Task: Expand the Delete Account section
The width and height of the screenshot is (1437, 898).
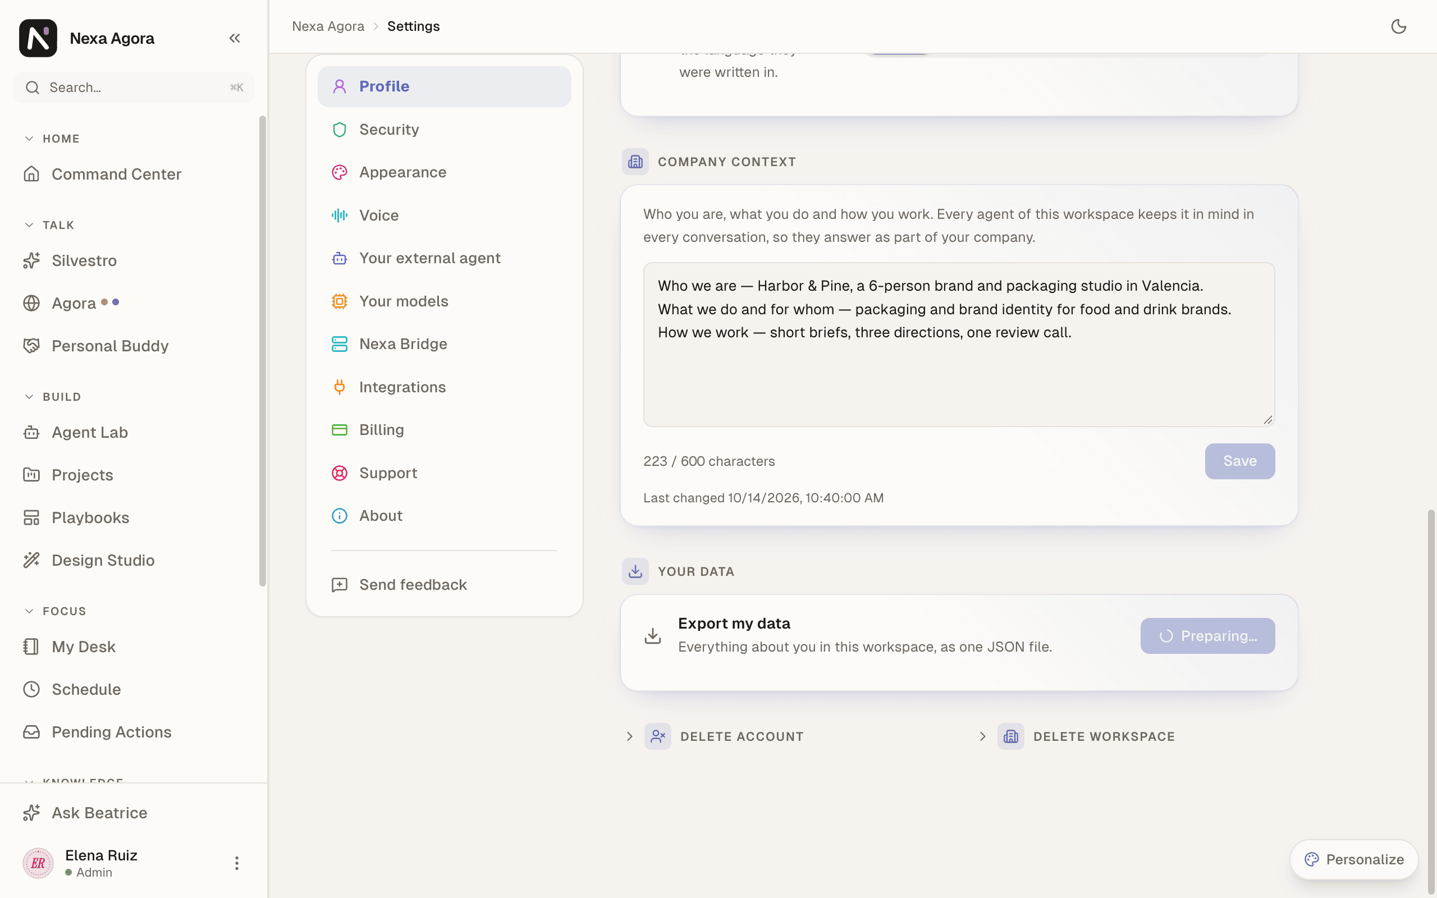Action: tap(715, 736)
